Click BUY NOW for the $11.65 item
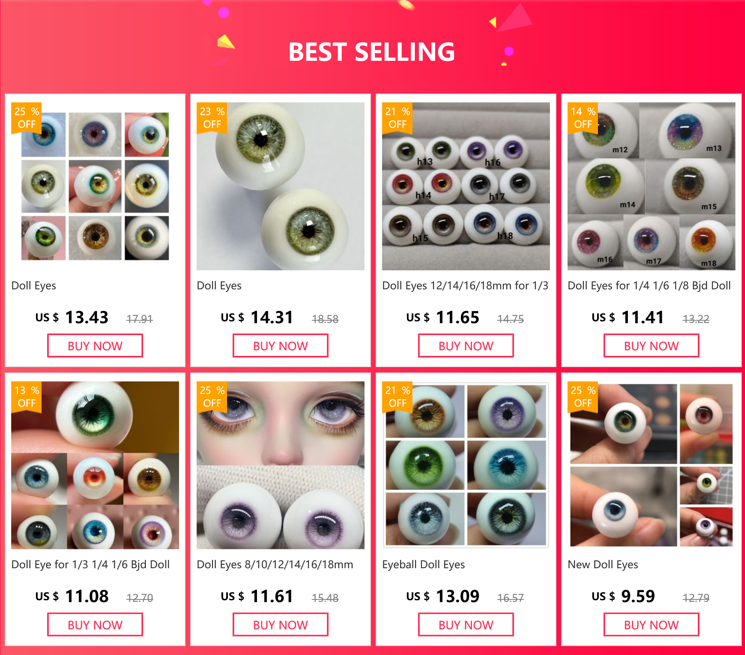 (466, 346)
